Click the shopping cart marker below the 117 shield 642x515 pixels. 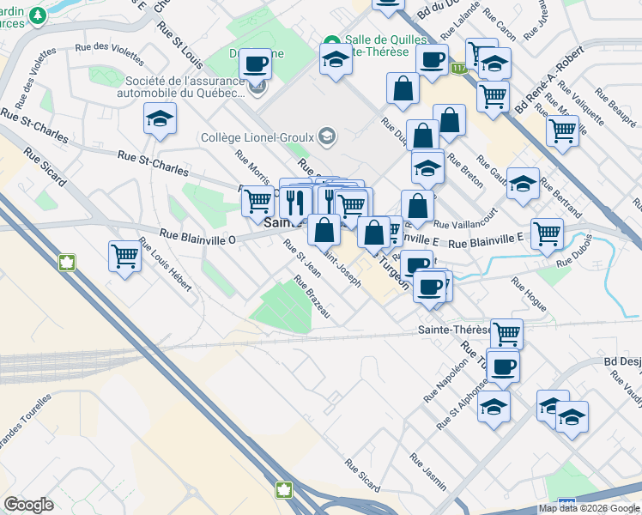tap(493, 98)
